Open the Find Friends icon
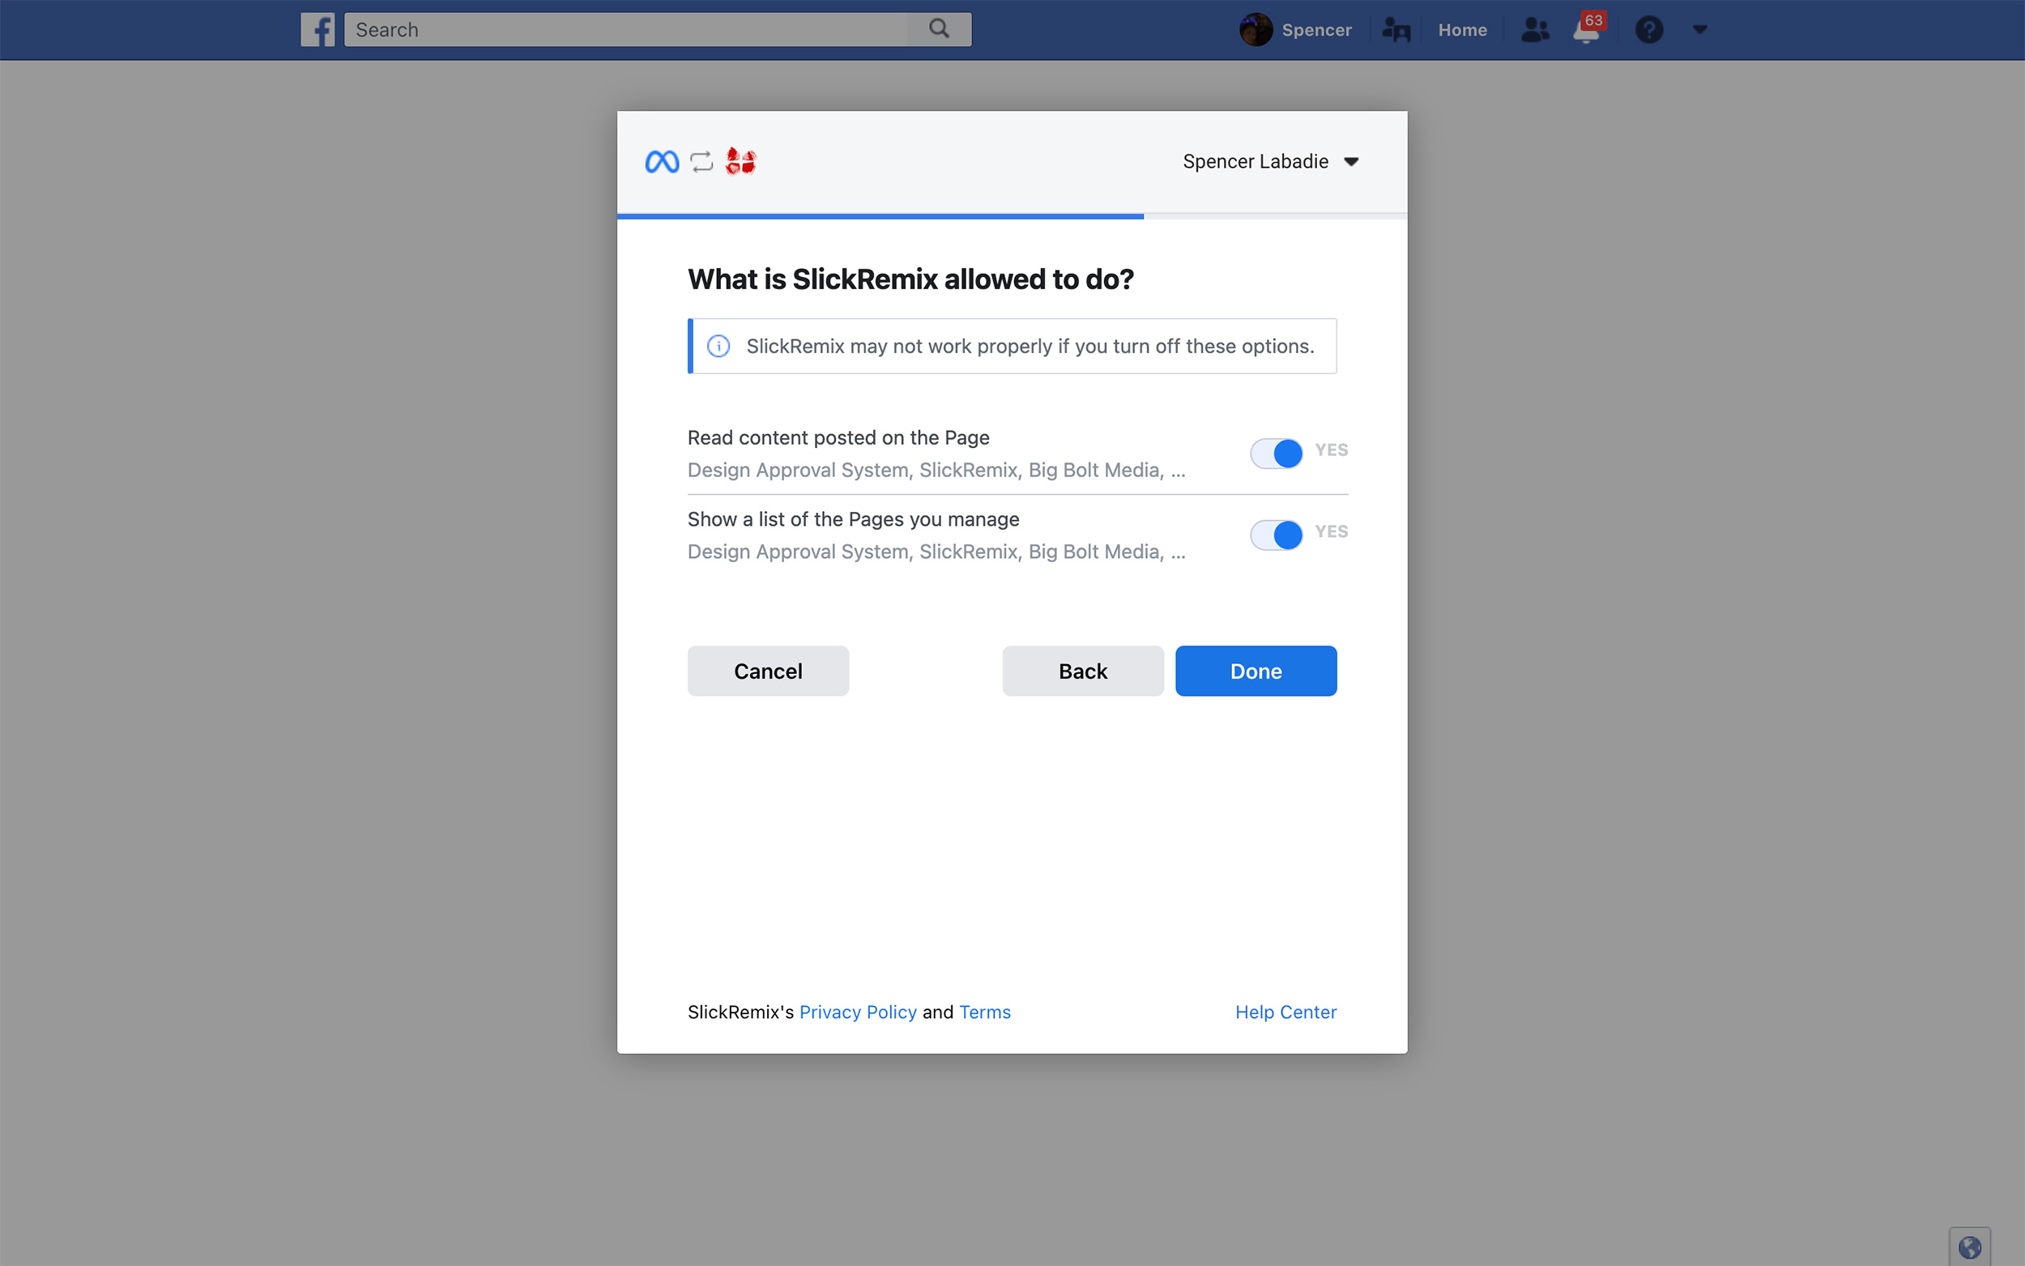 click(1396, 30)
